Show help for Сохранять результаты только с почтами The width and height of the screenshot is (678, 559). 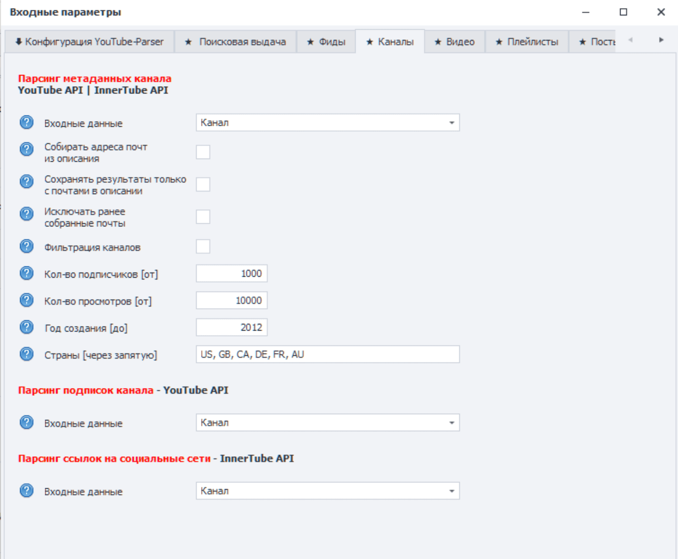point(27,181)
